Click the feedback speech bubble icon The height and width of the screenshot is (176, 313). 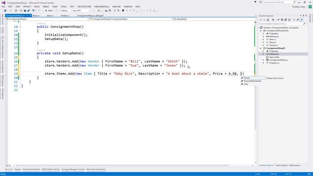(x=261, y=2)
